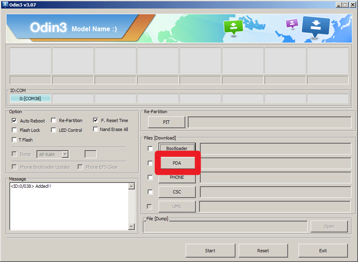
Task: Close the Odin3 window
Action: click(x=352, y=4)
